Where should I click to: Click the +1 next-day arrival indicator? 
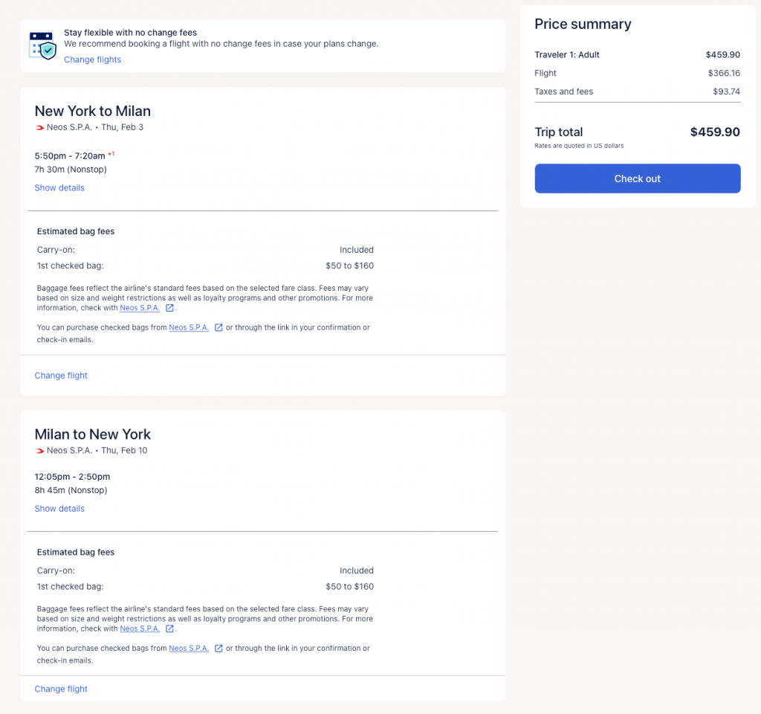[111, 154]
